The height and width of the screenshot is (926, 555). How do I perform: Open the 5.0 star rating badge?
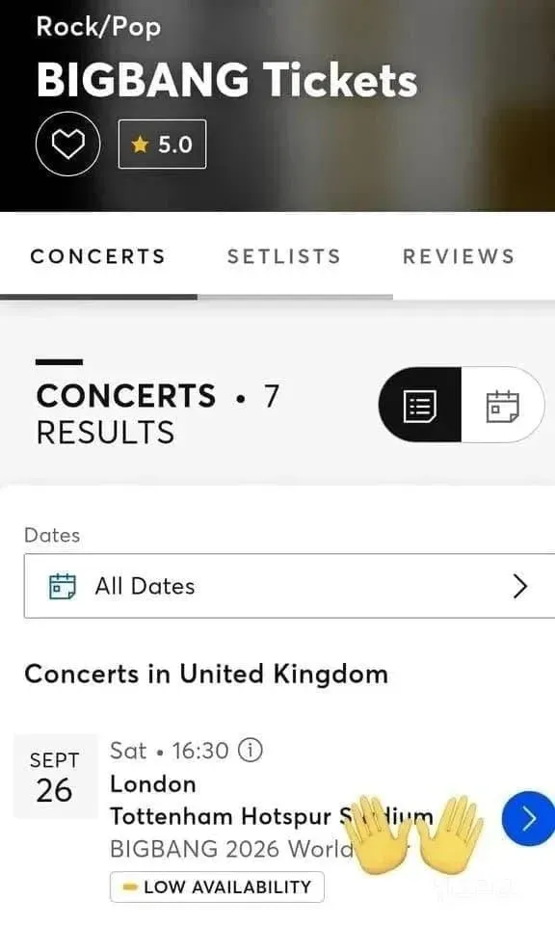pyautogui.click(x=163, y=145)
